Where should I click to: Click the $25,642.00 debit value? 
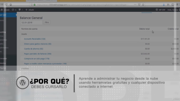145,54
